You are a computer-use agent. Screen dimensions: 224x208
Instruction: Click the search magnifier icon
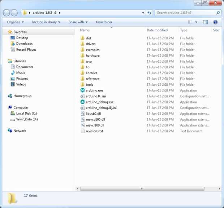click(x=218, y=13)
